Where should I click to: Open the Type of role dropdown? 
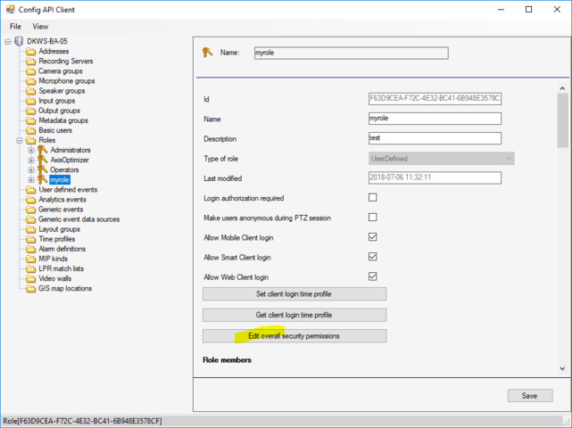(509, 159)
